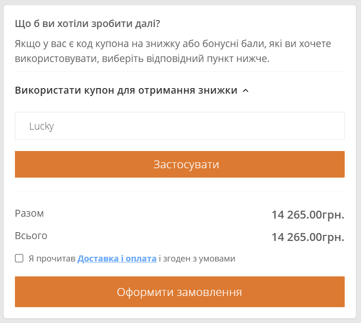
Task: Click the word "Lucky" in the coupon field
Action: tap(42, 126)
